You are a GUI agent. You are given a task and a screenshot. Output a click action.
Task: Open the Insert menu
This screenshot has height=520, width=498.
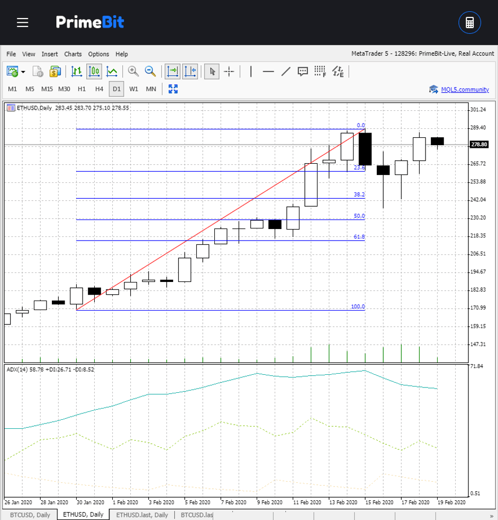tap(50, 54)
